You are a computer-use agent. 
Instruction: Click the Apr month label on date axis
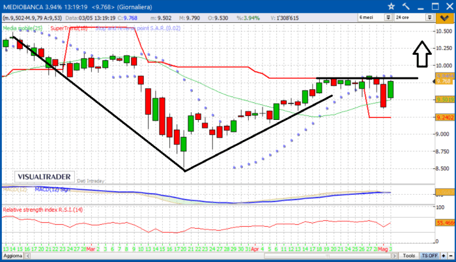click(x=255, y=249)
